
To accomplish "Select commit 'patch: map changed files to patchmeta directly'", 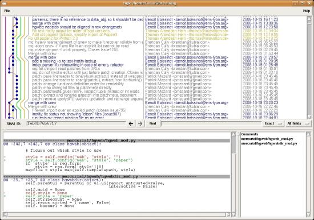I will pyautogui.click(x=72, y=88).
